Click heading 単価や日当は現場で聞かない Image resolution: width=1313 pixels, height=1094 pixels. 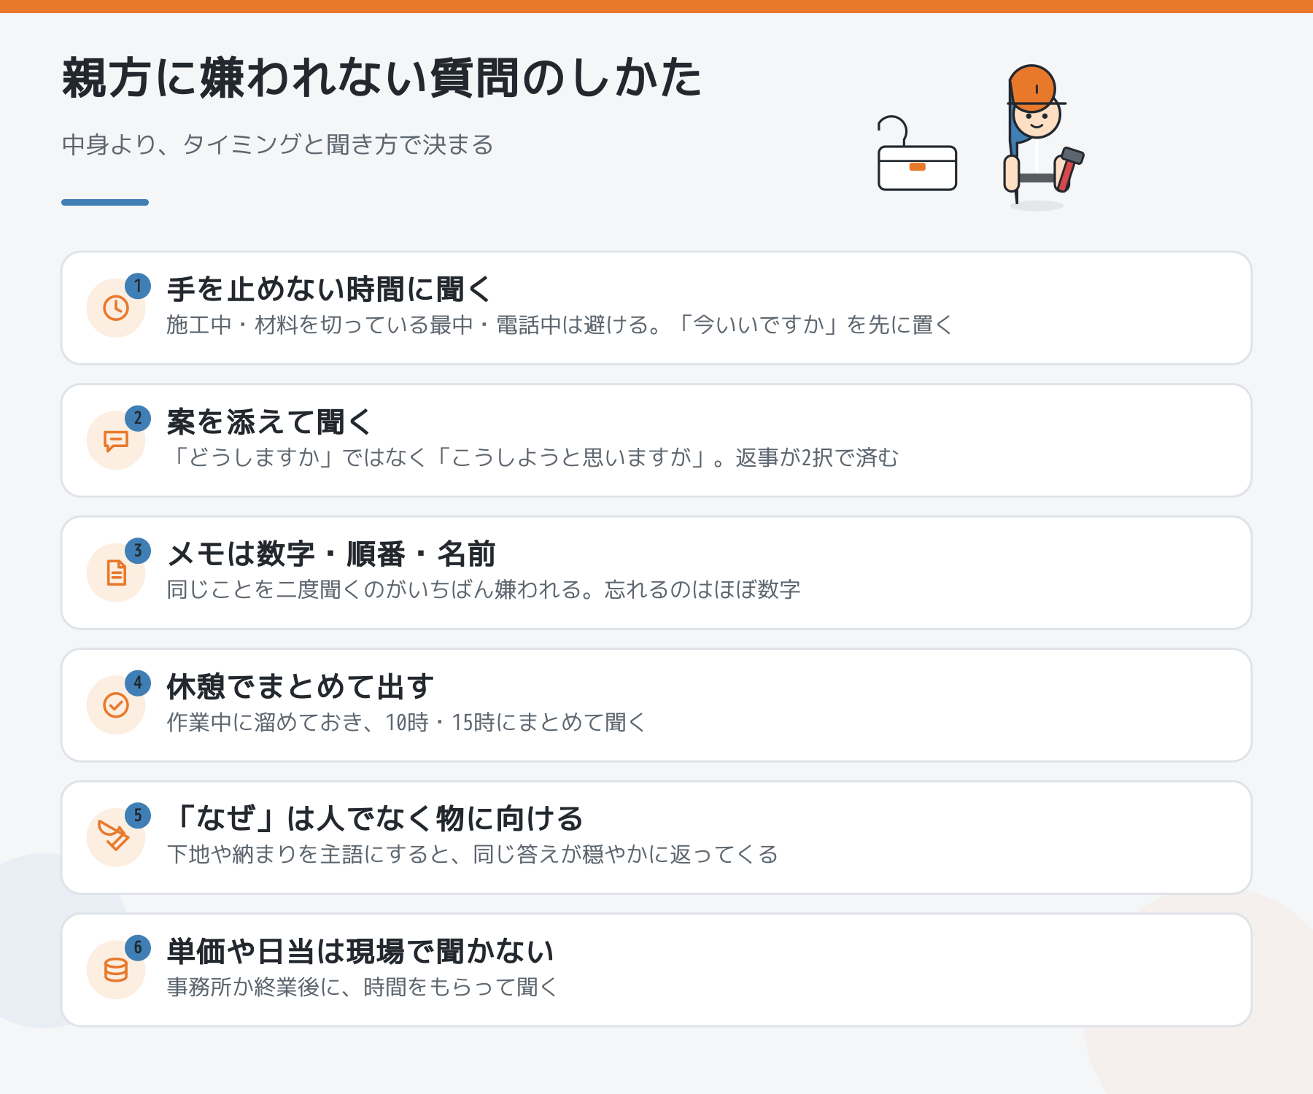point(360,952)
